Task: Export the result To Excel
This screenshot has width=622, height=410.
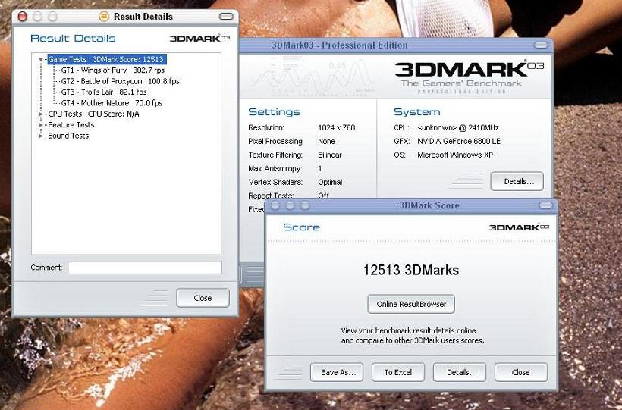Action: click(398, 372)
